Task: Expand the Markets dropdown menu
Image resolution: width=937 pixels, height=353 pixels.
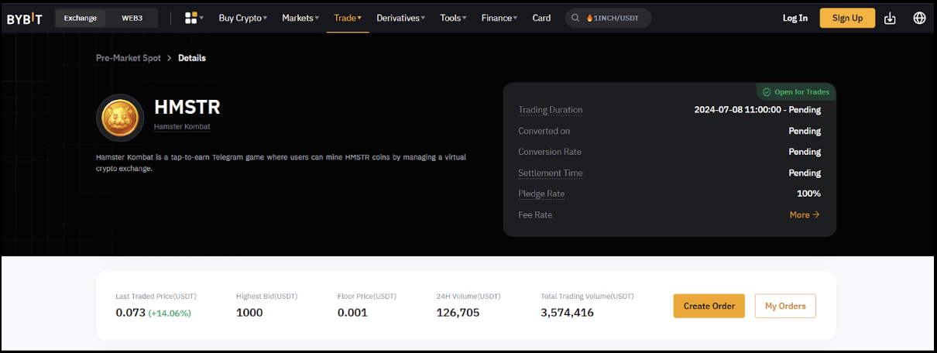Action: (301, 18)
